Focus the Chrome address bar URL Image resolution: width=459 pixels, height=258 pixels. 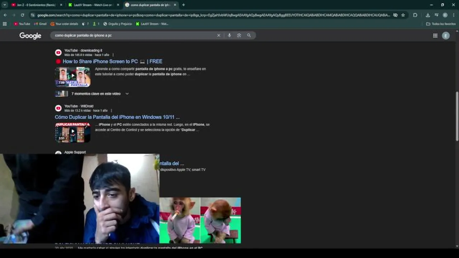[x=213, y=15]
